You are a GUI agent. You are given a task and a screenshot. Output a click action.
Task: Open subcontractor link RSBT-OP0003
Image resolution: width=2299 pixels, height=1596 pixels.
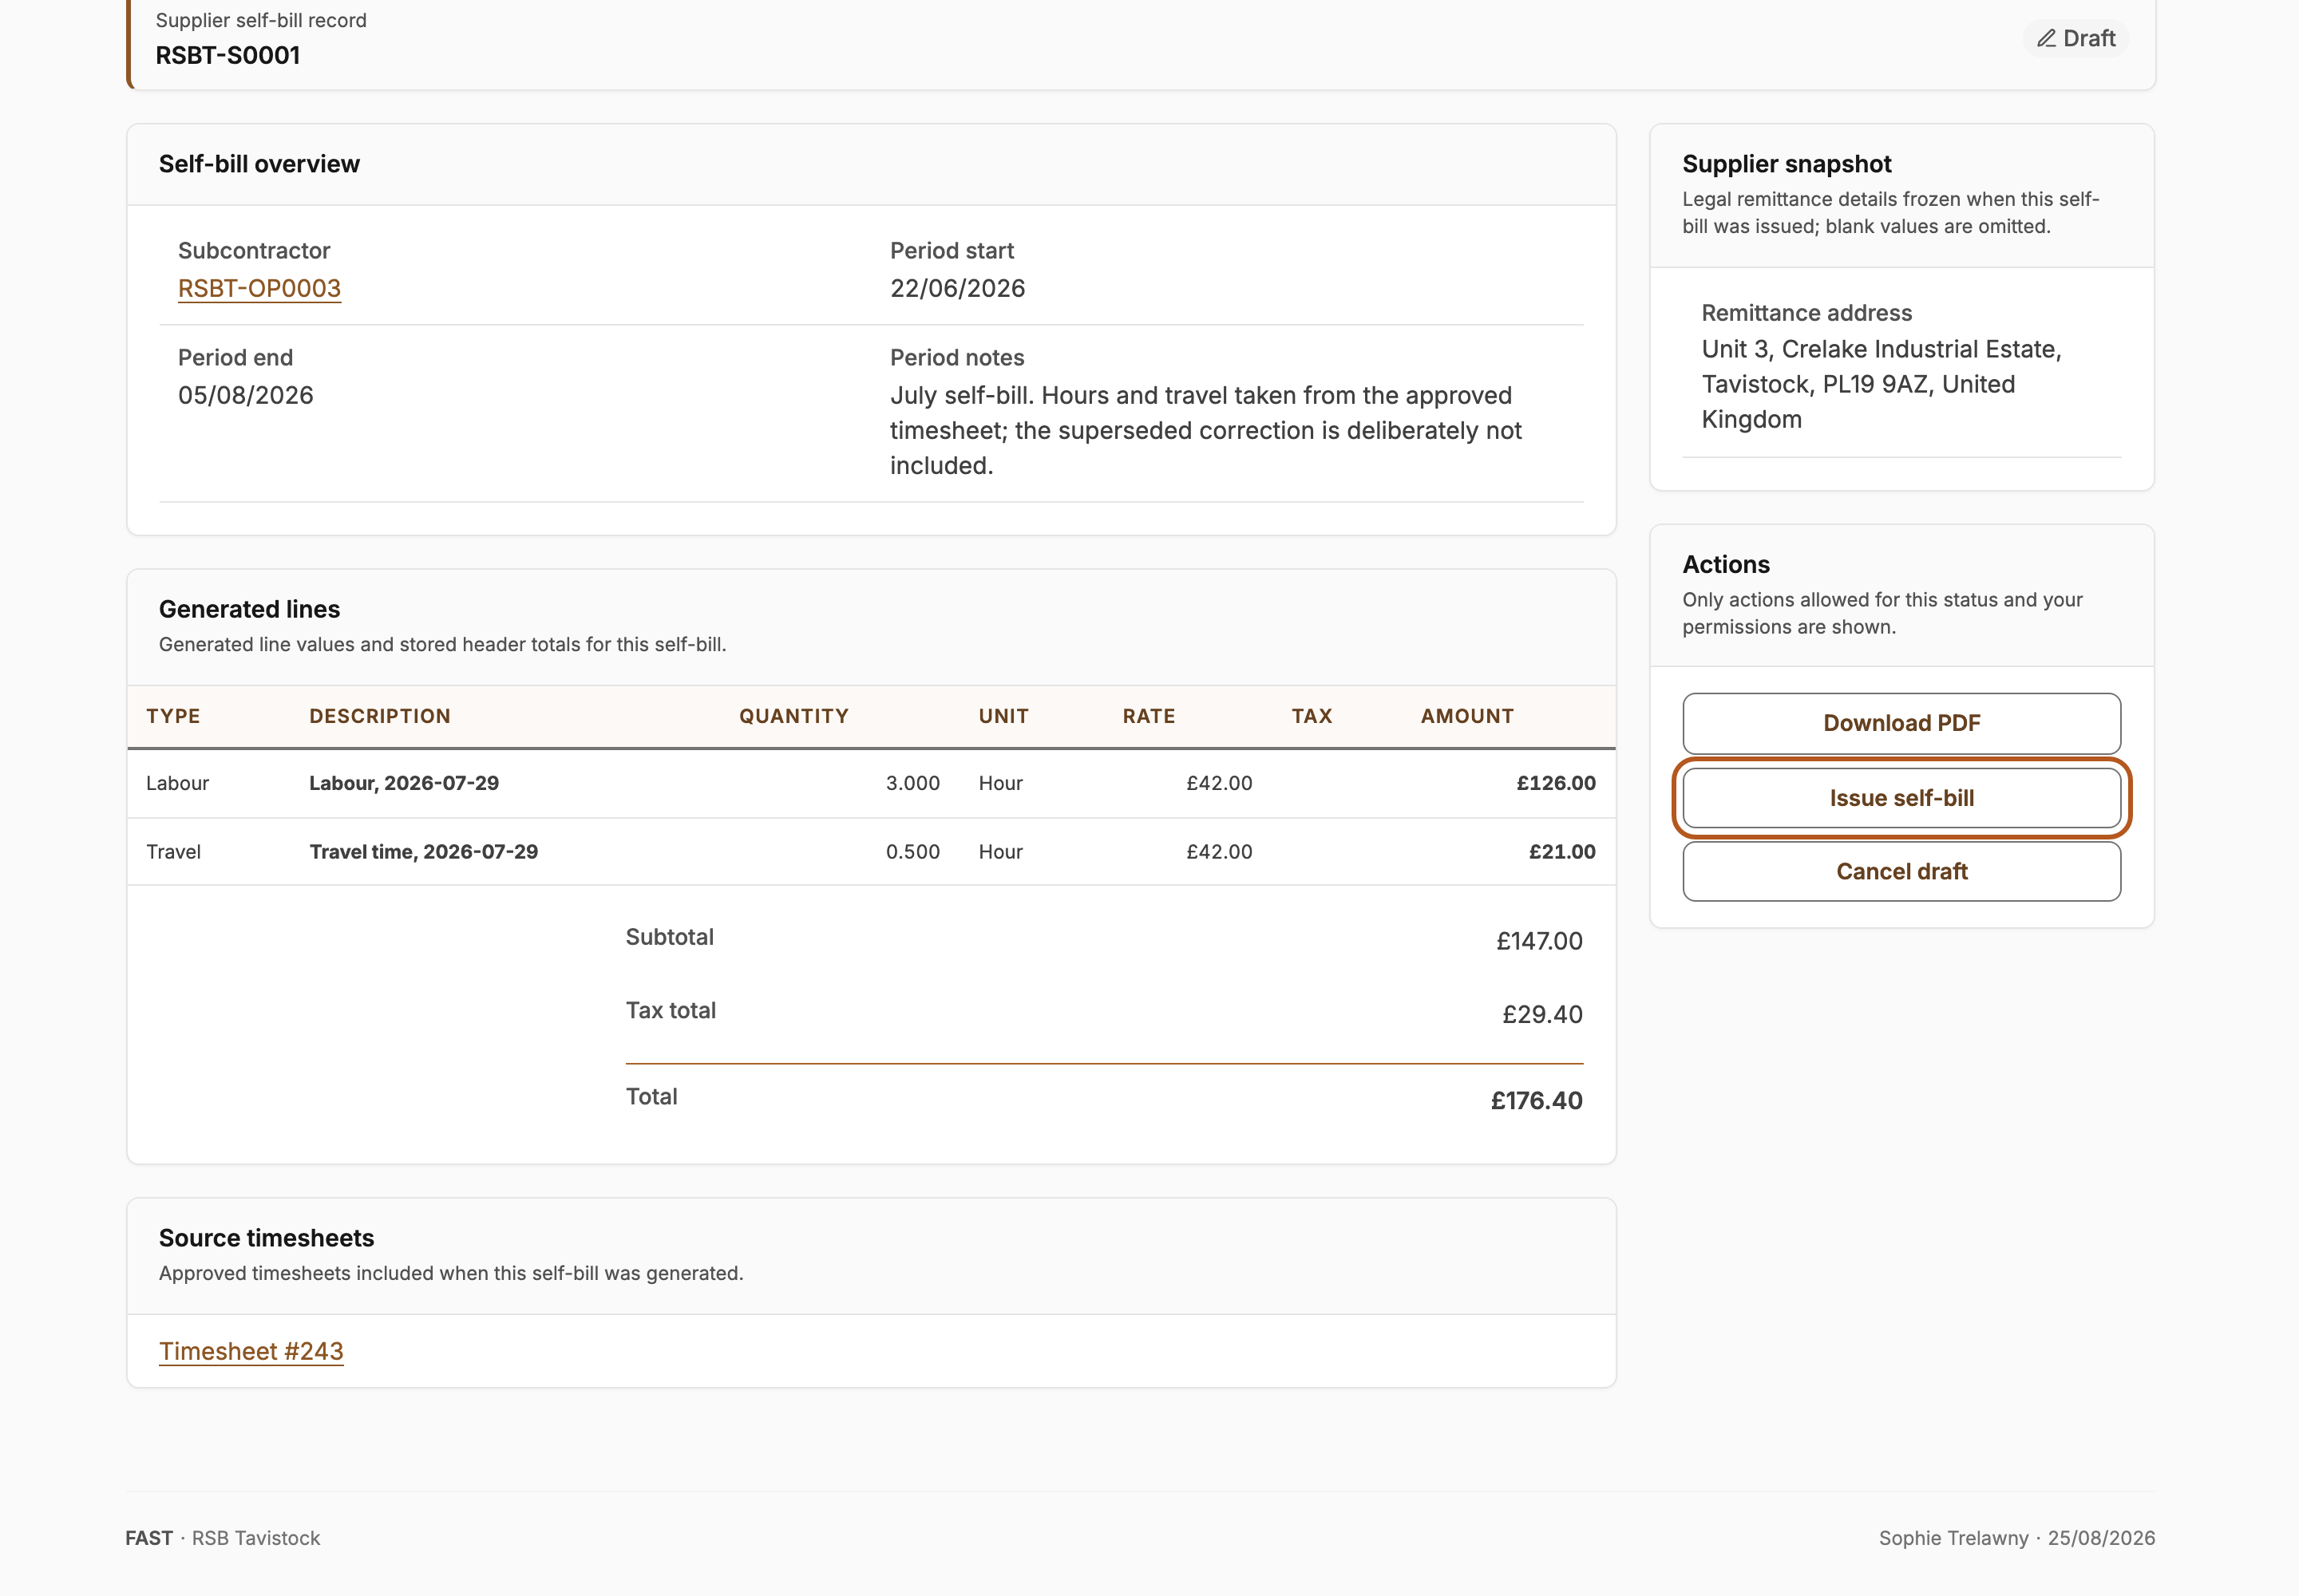(259, 288)
